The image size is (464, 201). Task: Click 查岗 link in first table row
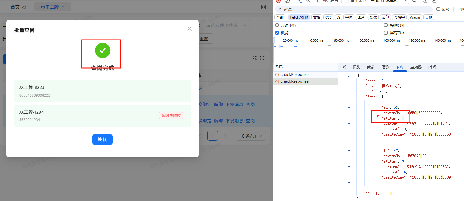tap(250, 105)
